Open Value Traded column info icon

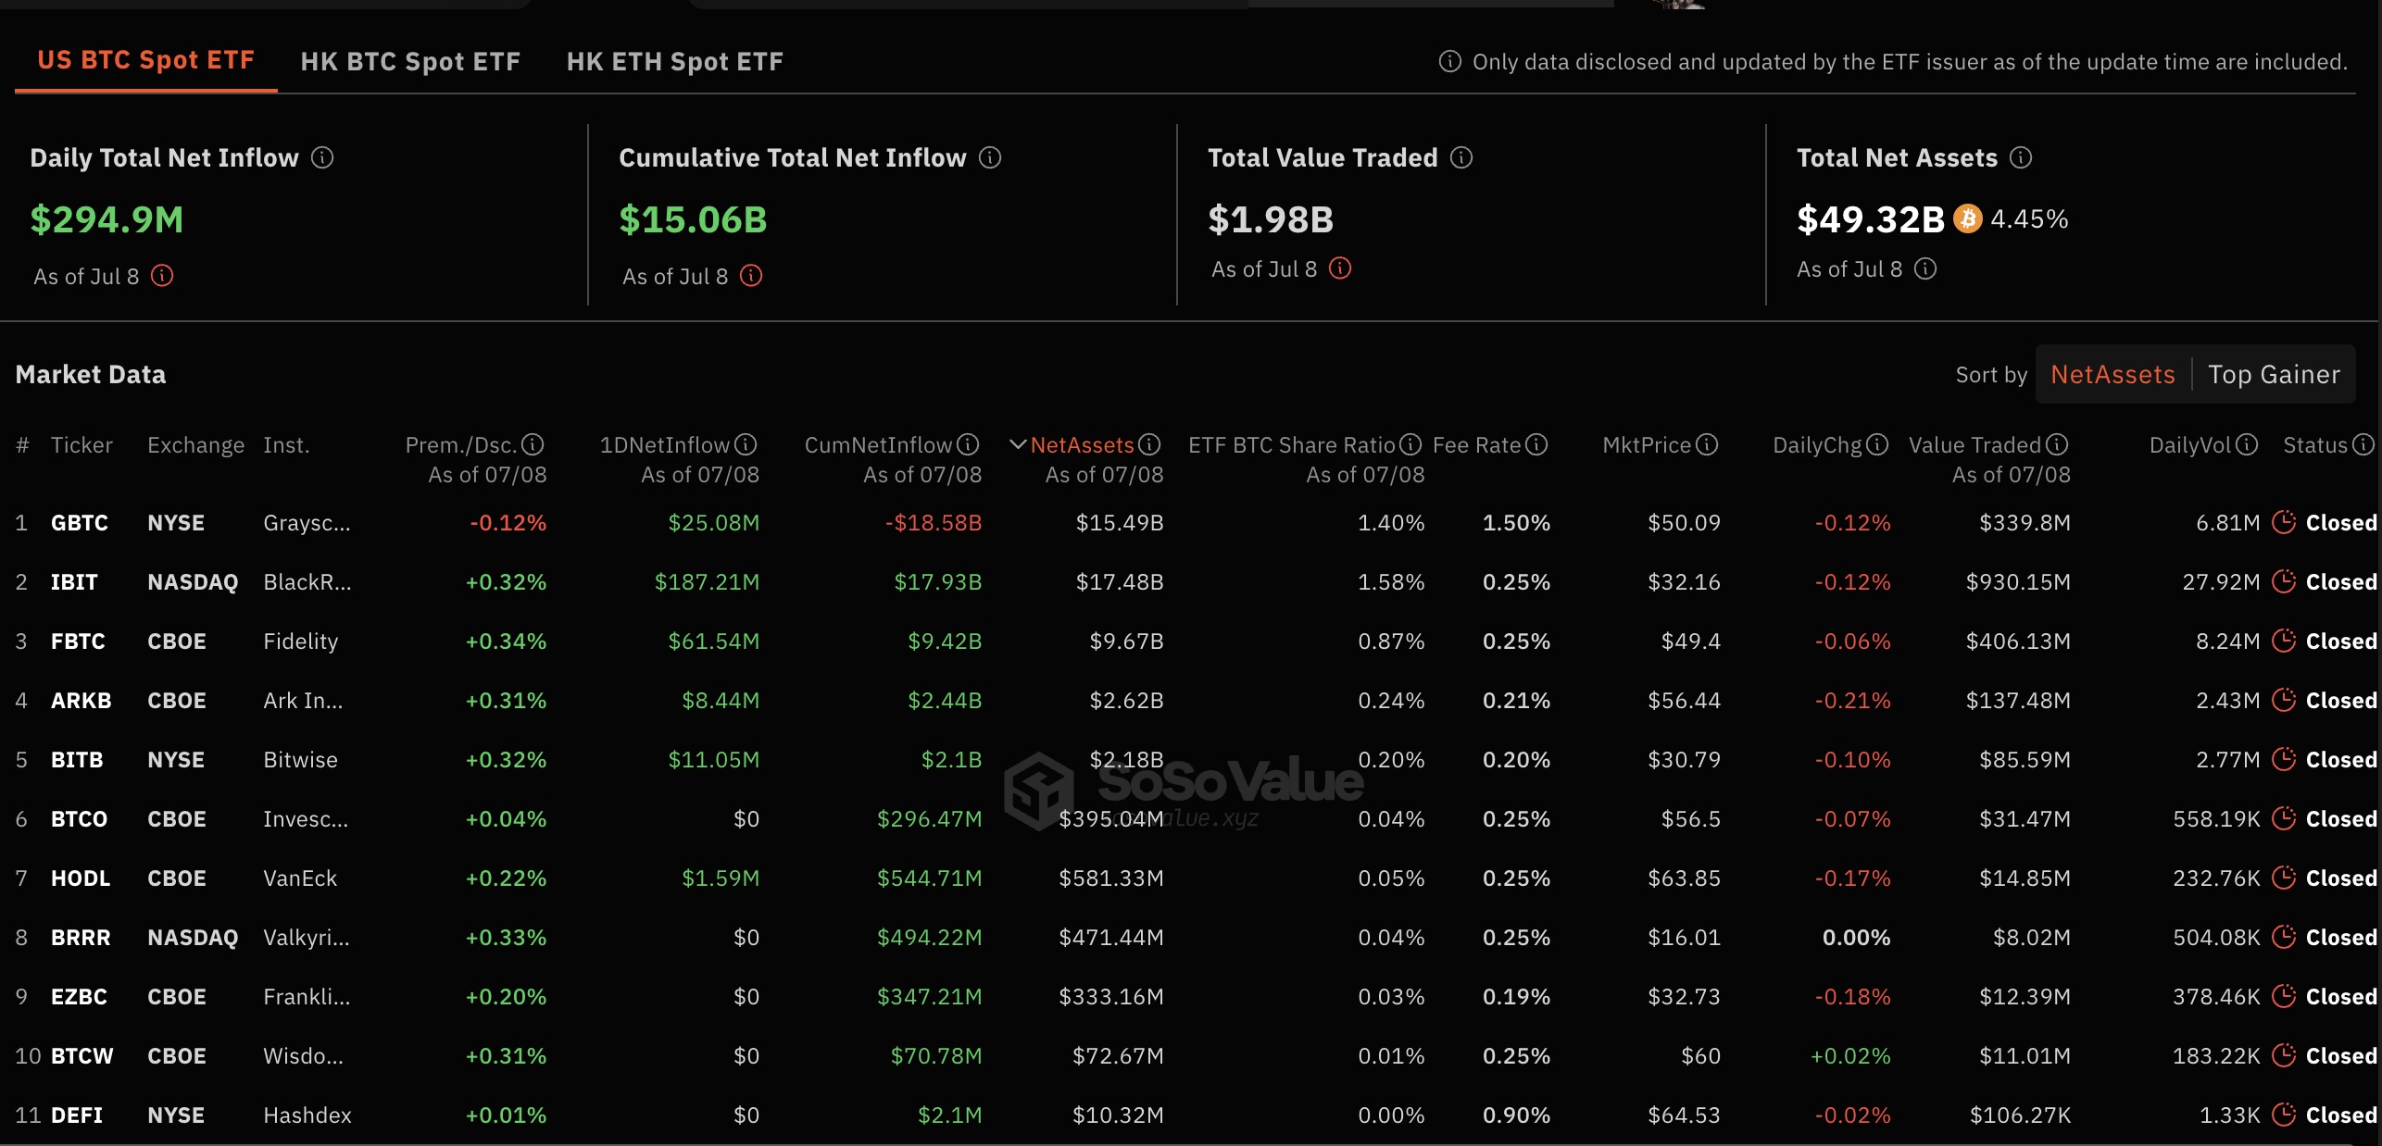[2057, 444]
